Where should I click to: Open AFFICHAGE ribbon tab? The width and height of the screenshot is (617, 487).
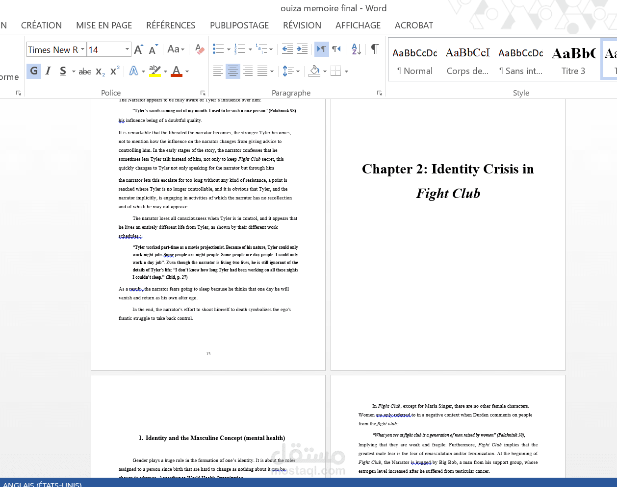coord(358,25)
